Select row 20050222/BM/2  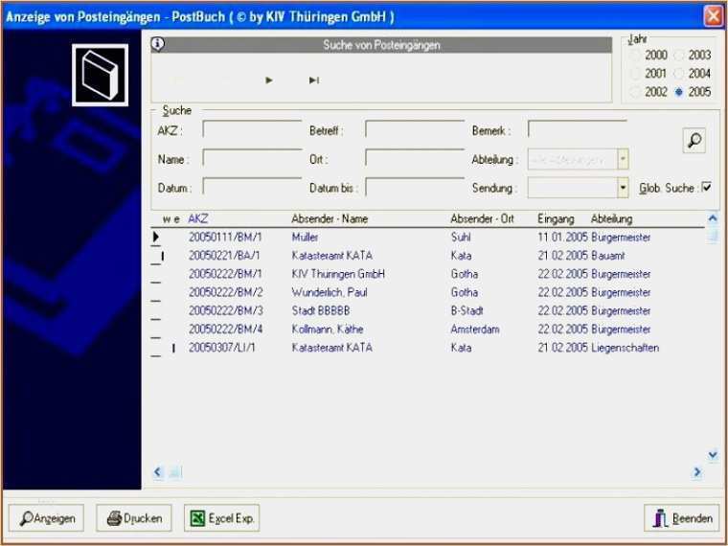pyautogui.click(x=427, y=292)
